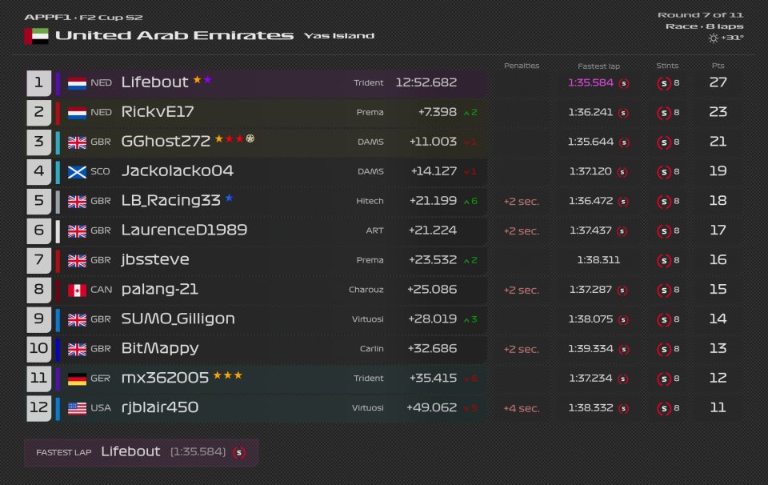Click the Fastest Lap Lifebout banner
This screenshot has height=485, width=768.
[x=141, y=453]
